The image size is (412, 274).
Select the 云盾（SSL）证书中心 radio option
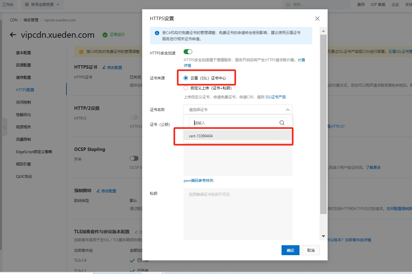[x=186, y=78]
